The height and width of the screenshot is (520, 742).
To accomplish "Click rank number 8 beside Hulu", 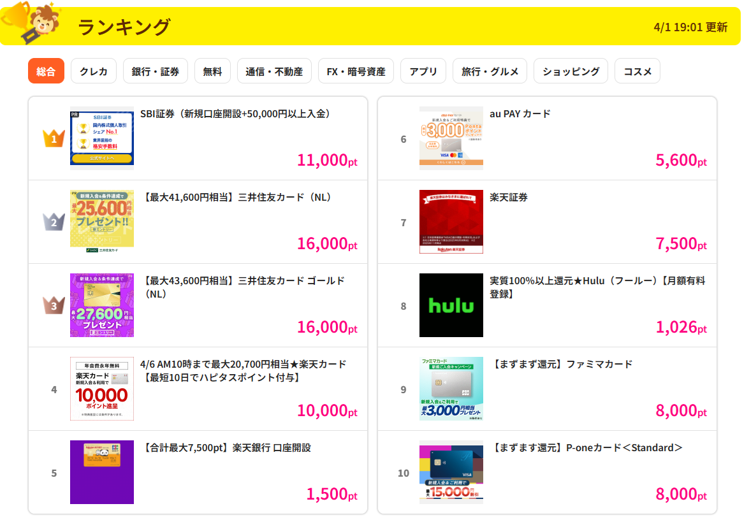I will click(x=403, y=306).
